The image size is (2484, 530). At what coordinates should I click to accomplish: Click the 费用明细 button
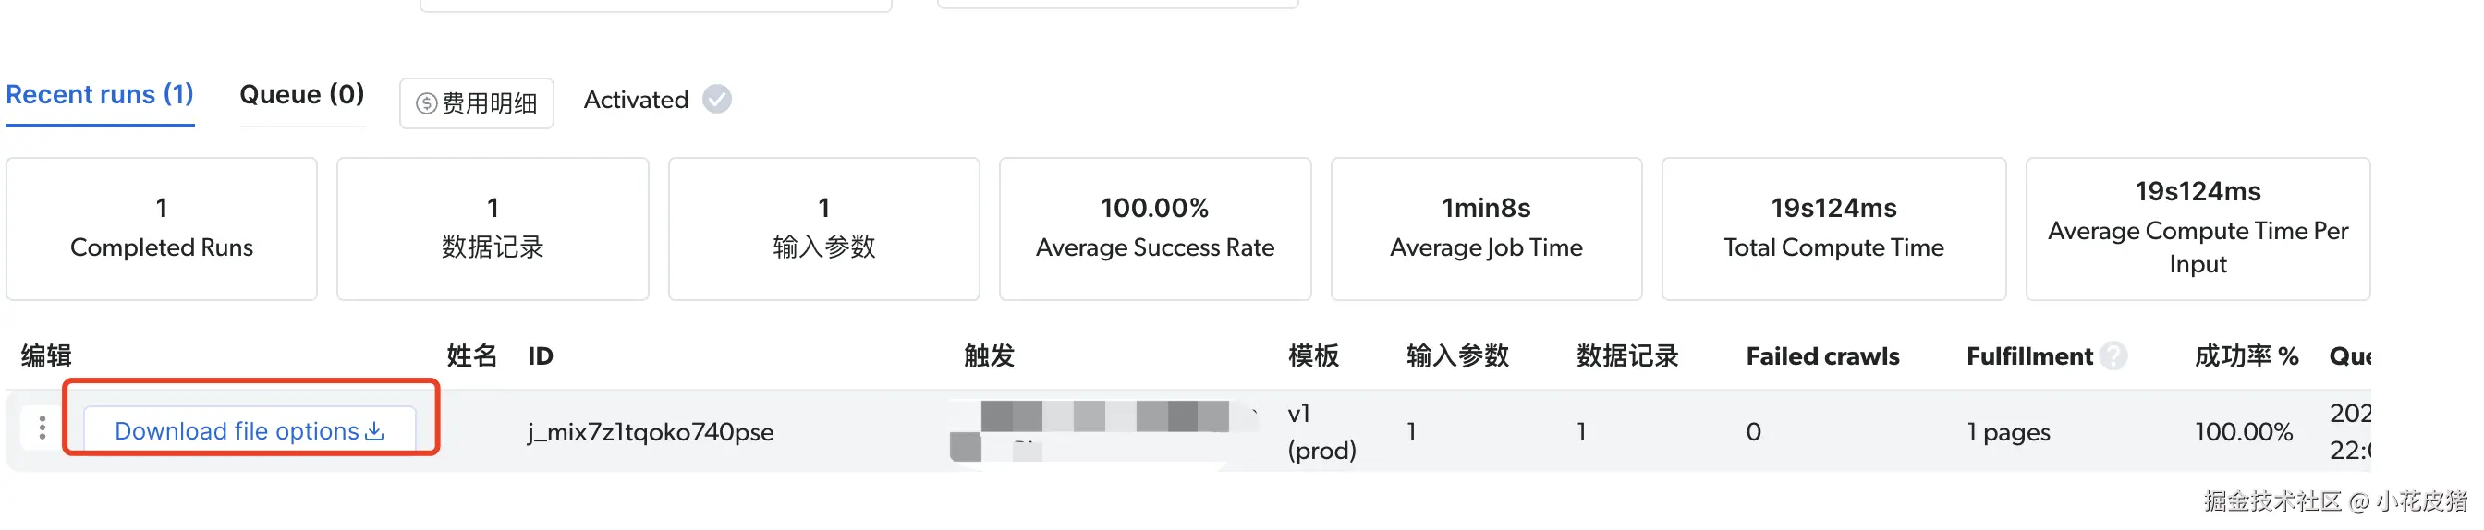[476, 103]
